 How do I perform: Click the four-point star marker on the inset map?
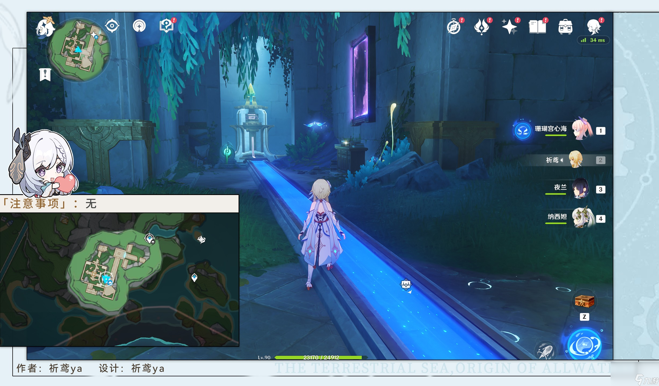[x=201, y=239]
